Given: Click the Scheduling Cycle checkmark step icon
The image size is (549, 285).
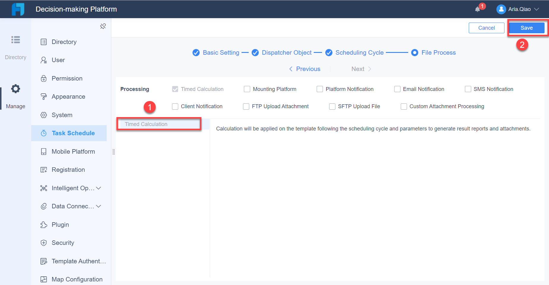Looking at the screenshot, I should pos(329,53).
